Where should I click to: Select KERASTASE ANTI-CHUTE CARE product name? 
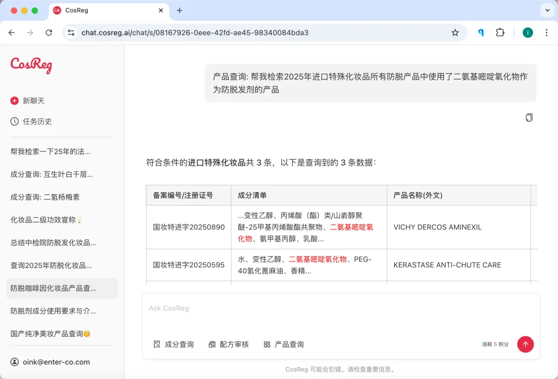coord(447,265)
